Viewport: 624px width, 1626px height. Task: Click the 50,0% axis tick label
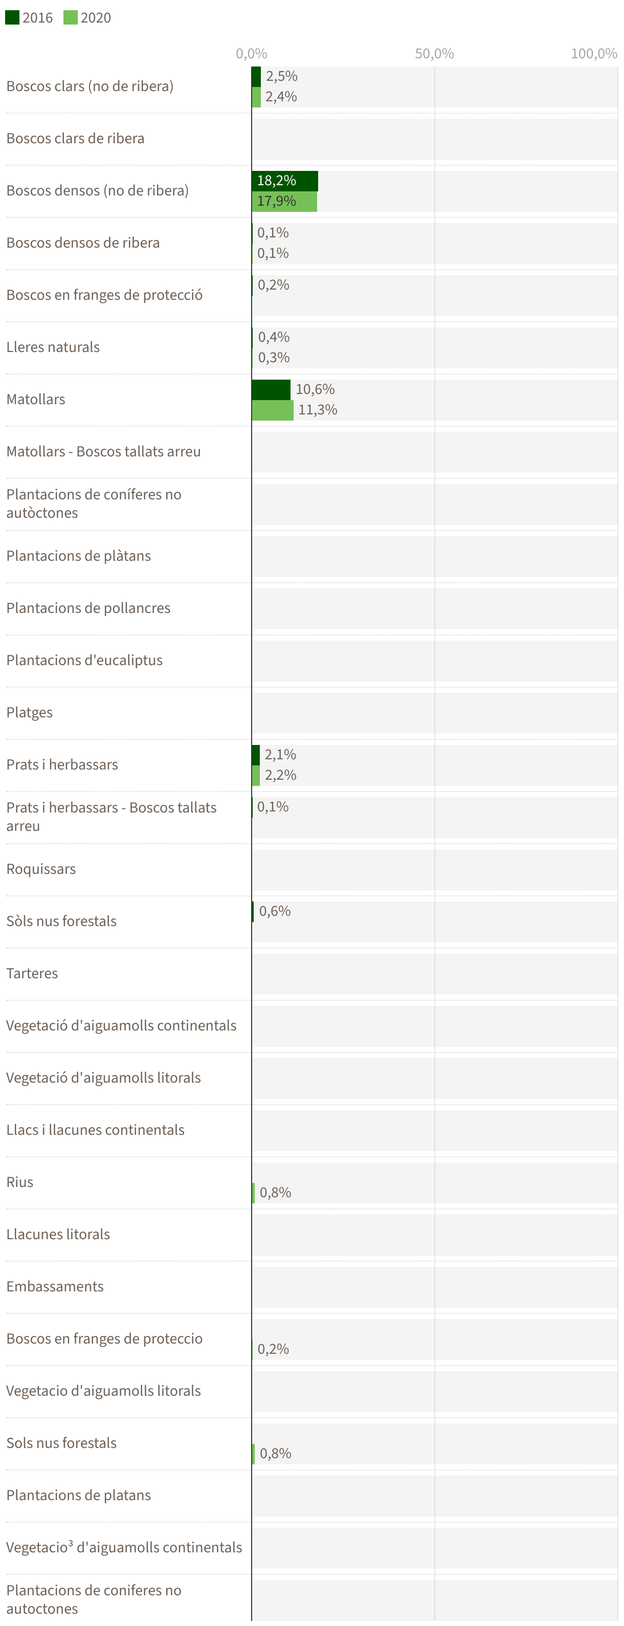tap(434, 54)
